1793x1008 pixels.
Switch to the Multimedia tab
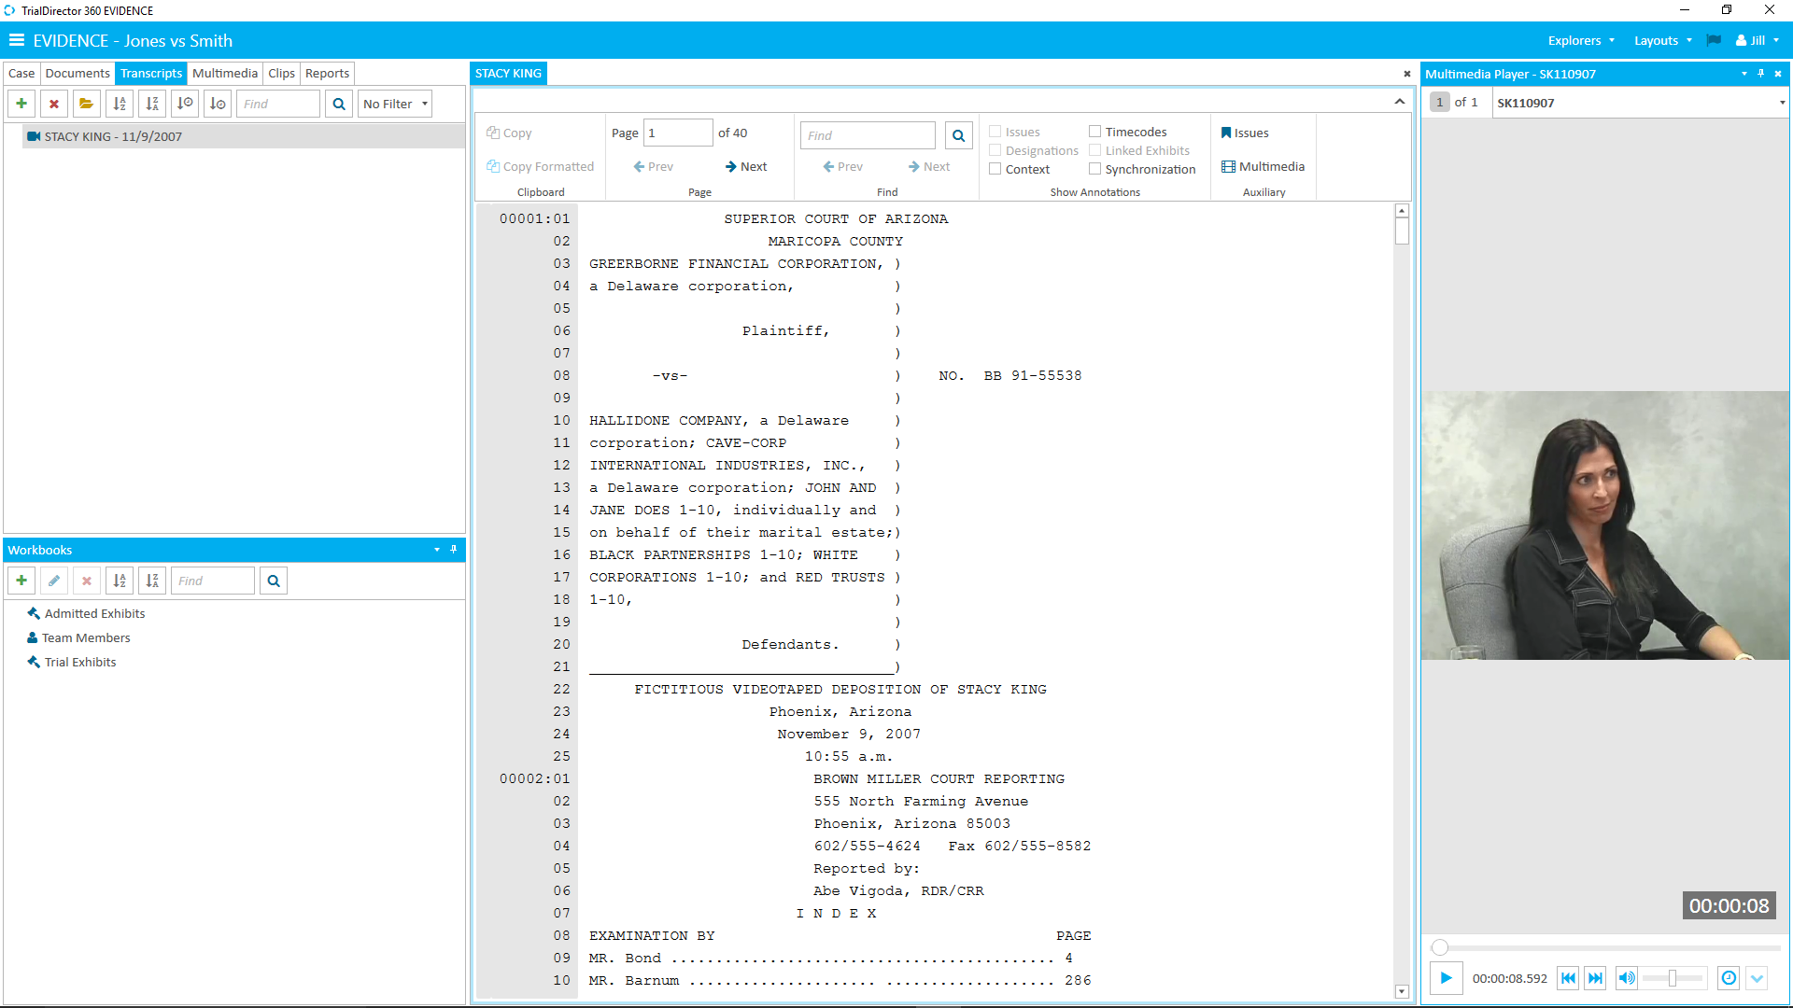[x=225, y=73]
